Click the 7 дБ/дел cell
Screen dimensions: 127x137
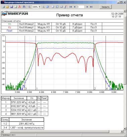pyautogui.click(x=77, y=27)
